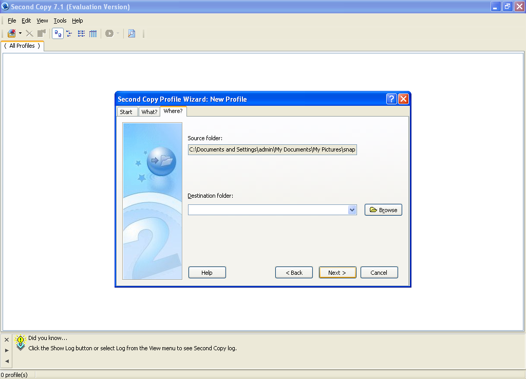Switch to large icons view
Viewport: 526px width, 379px height.
coord(58,33)
